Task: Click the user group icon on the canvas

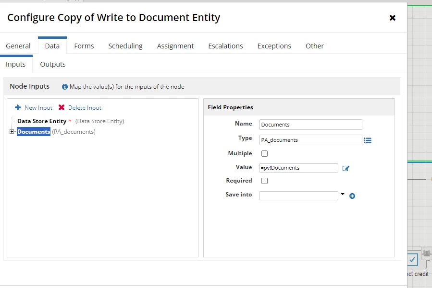Action: (x=427, y=253)
